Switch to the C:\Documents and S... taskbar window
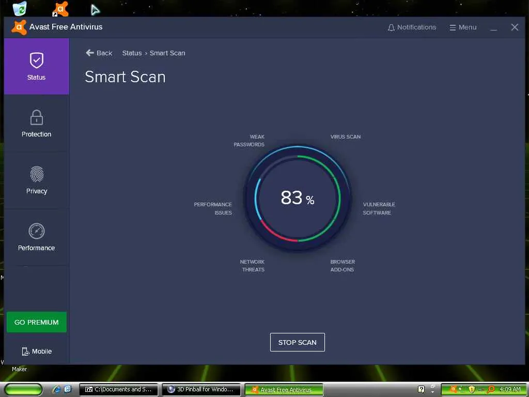The height and width of the screenshot is (397, 529). point(118,390)
